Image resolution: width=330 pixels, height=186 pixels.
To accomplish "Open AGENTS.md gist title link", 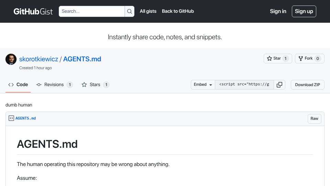I will (x=82, y=59).
